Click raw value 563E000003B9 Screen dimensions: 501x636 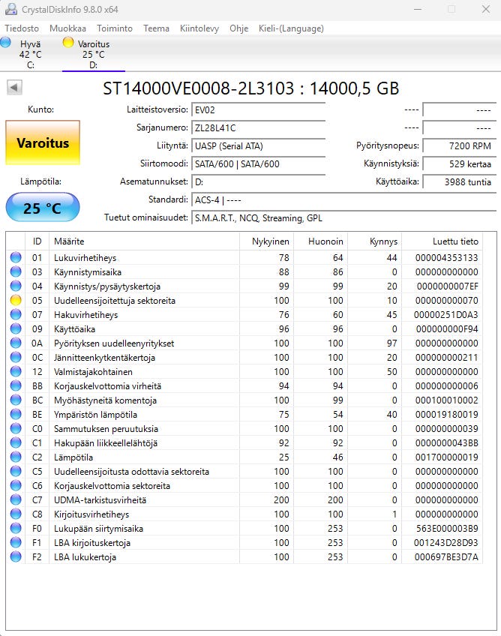(x=447, y=529)
